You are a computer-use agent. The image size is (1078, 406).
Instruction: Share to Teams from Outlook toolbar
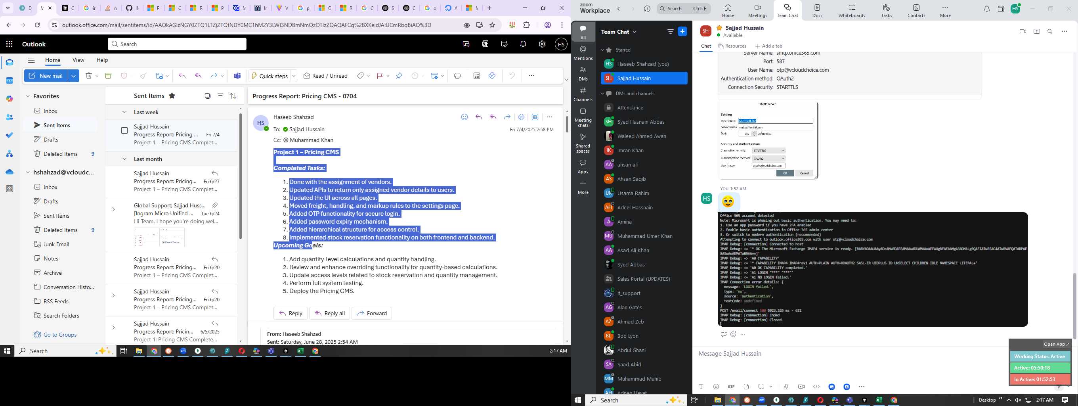pos(237,76)
